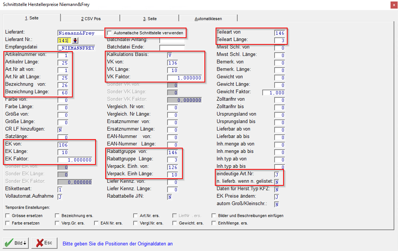Click the Artikelnr Länge field
The width and height of the screenshot is (398, 251).
(63, 63)
